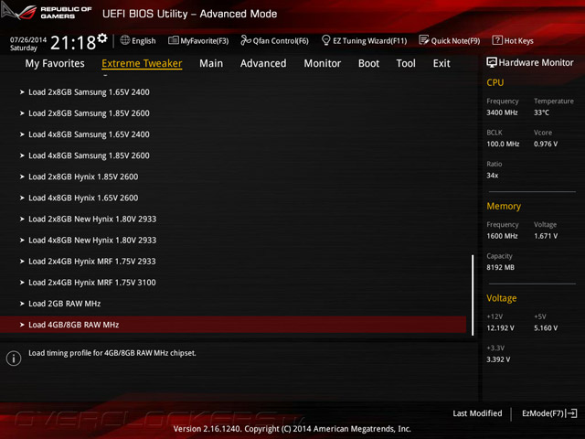Open the Advanced tab

(263, 63)
